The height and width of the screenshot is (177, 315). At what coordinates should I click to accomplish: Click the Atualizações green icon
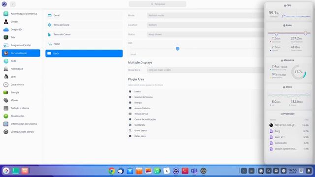pos(6,116)
